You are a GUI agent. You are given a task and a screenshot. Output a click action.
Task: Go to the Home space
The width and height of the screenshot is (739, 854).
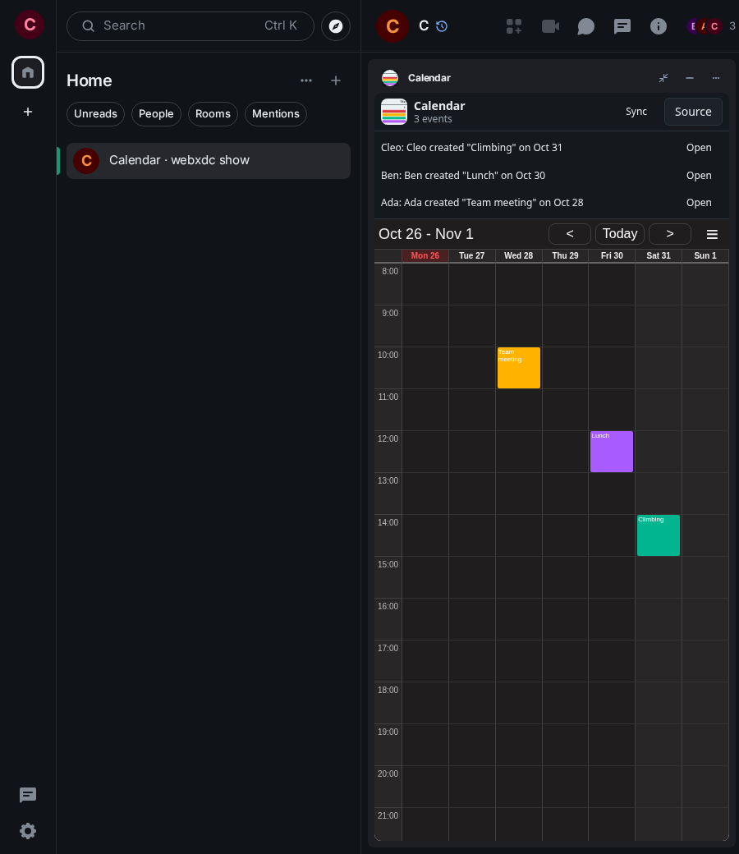point(28,72)
